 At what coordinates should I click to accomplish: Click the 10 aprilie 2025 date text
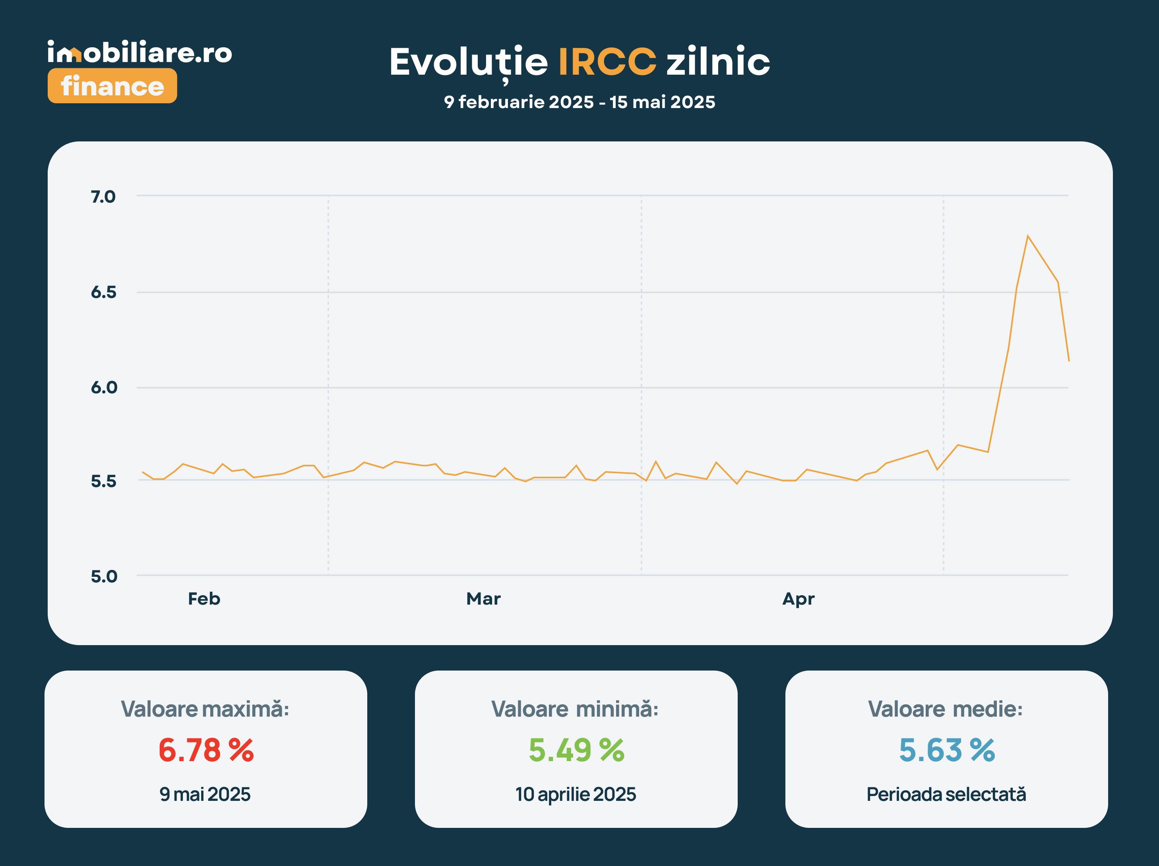575,794
